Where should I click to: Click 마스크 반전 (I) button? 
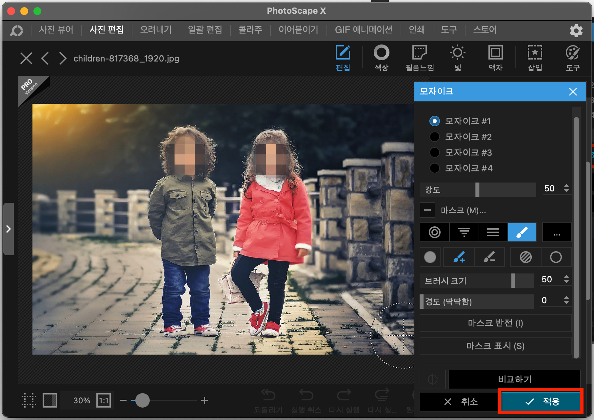(x=495, y=323)
